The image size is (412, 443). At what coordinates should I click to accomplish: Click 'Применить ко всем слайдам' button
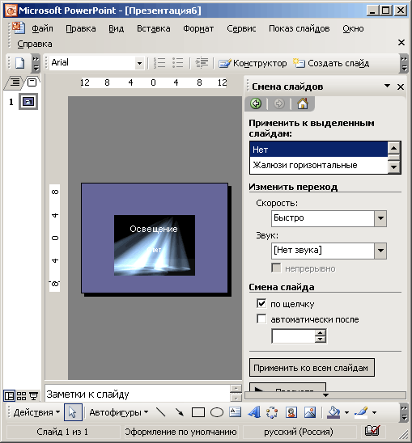tap(312, 368)
